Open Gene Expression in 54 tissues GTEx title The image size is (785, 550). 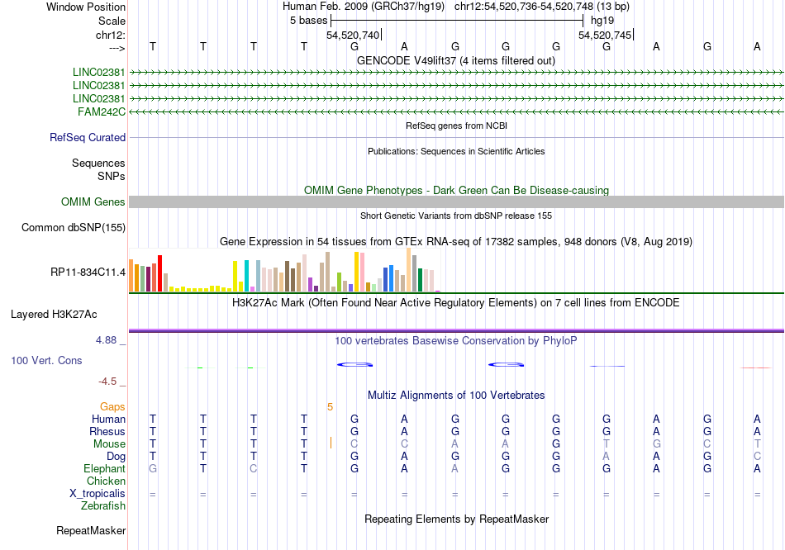tap(456, 242)
